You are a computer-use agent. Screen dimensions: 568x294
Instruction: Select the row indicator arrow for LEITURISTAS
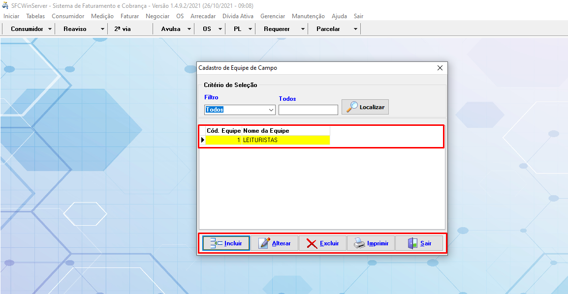pos(202,140)
